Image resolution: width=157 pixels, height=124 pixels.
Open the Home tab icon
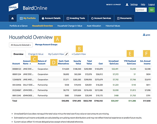point(13,18)
